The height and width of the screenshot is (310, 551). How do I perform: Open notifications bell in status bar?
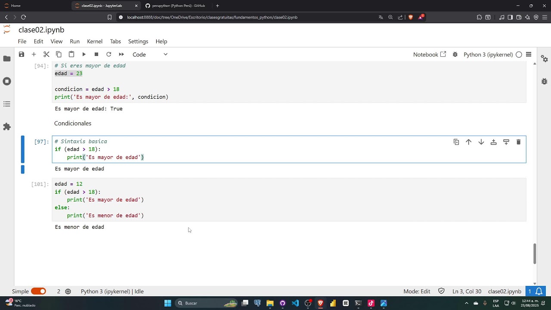pos(539,291)
